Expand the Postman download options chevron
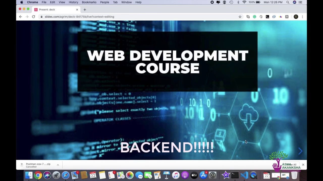This screenshot has width=323, height=181. pyautogui.click(x=58, y=165)
